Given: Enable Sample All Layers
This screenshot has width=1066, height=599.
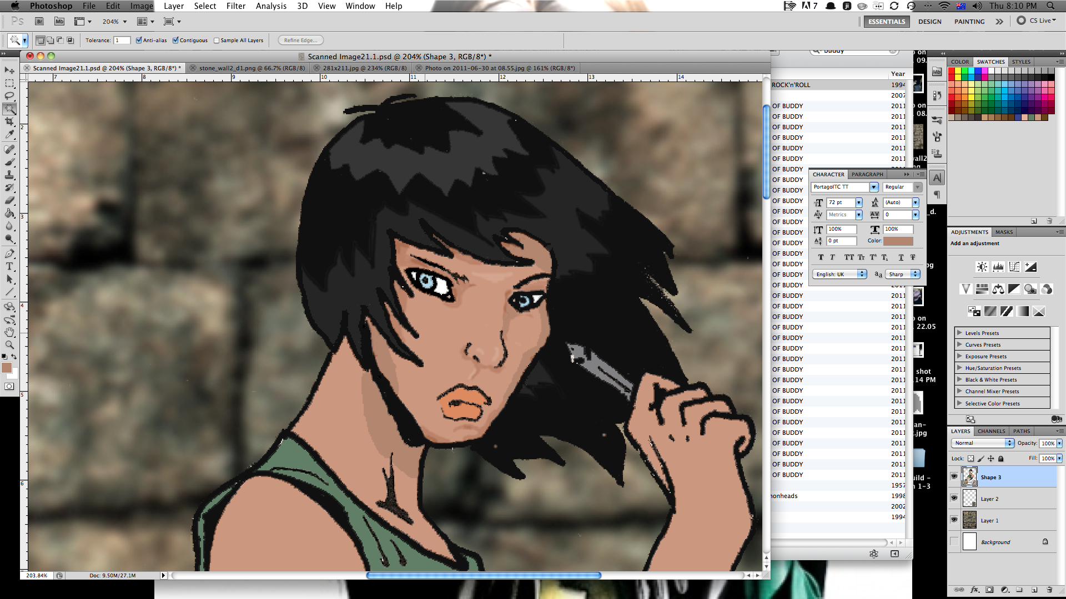Looking at the screenshot, I should pyautogui.click(x=217, y=40).
